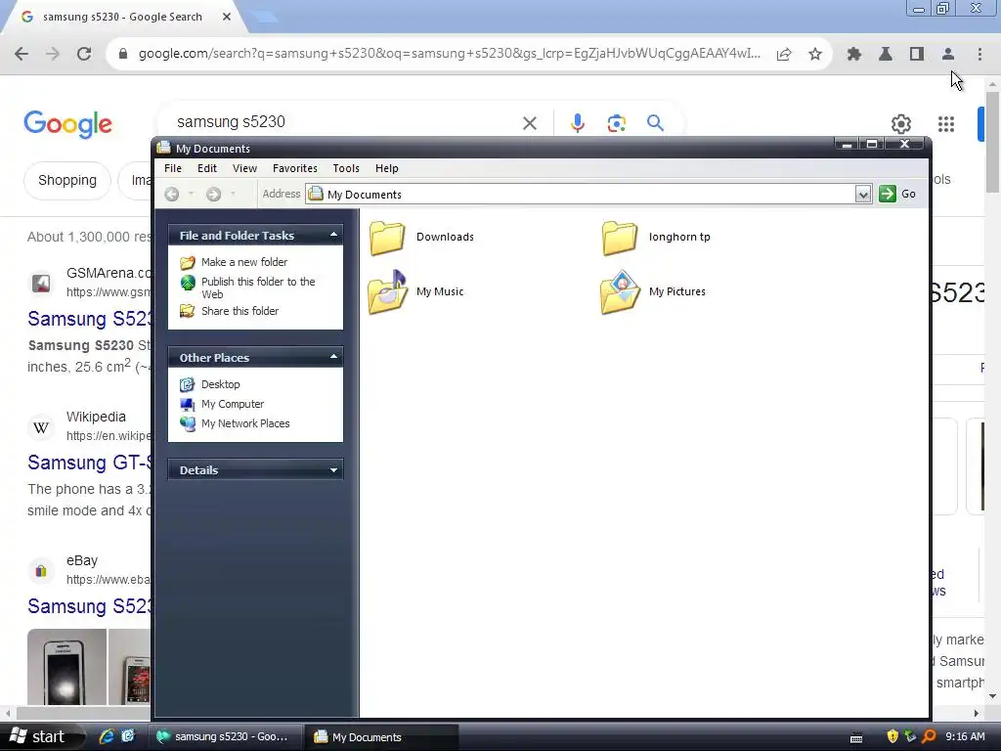Screen dimensions: 1001x751
Task: Open the Tools menu
Action: [346, 168]
